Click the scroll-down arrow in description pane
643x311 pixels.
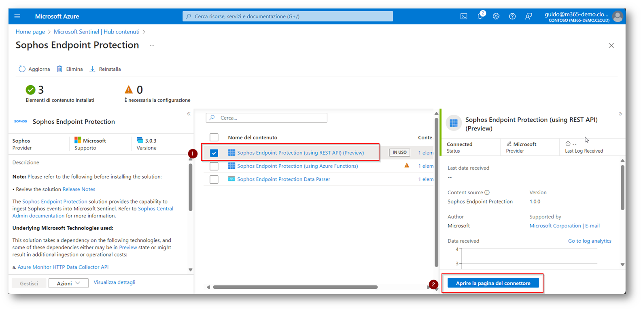pyautogui.click(x=191, y=270)
